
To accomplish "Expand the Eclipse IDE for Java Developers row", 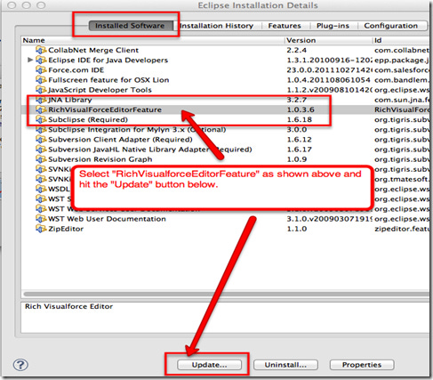I will (30, 60).
